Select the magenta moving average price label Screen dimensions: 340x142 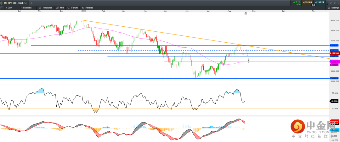point(334,62)
